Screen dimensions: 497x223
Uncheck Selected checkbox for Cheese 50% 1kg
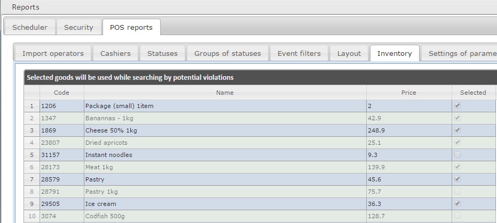(x=457, y=130)
